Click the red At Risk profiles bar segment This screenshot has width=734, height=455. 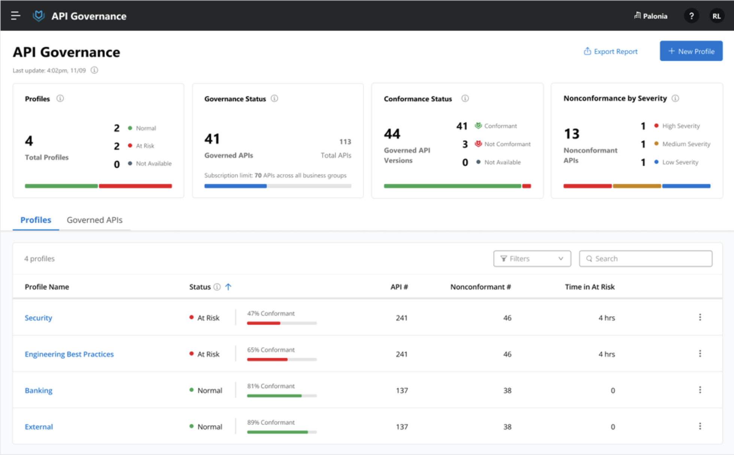tap(135, 186)
